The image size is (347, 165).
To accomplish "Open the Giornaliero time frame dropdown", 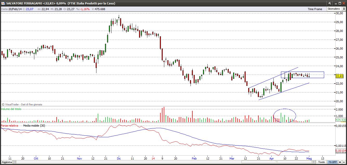I will [344, 9].
